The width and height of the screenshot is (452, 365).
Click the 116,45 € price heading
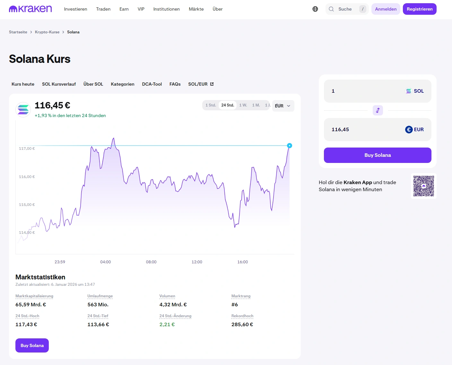pos(52,105)
